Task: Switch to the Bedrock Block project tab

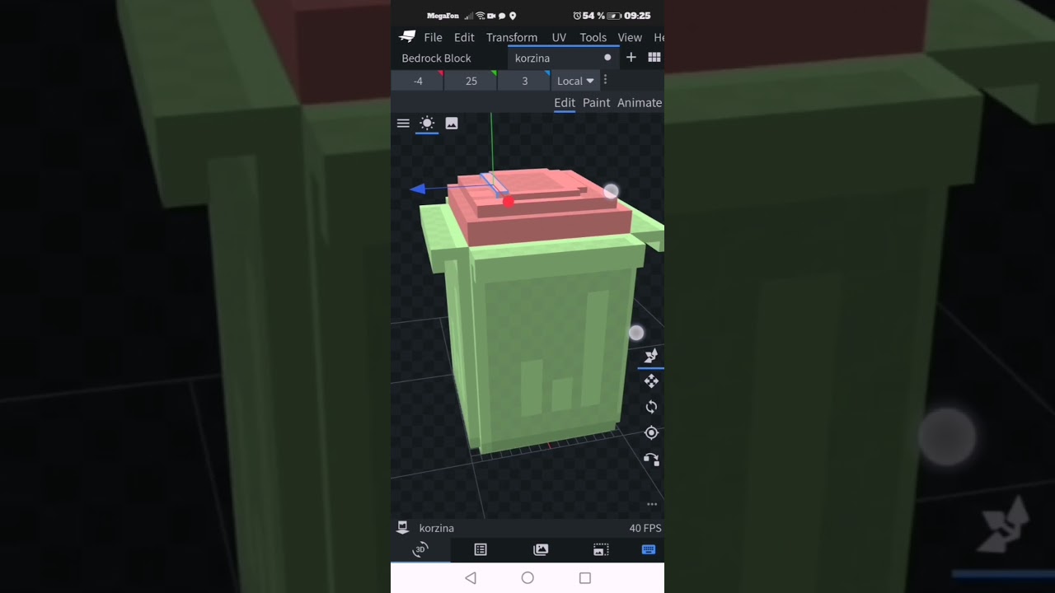Action: click(436, 58)
